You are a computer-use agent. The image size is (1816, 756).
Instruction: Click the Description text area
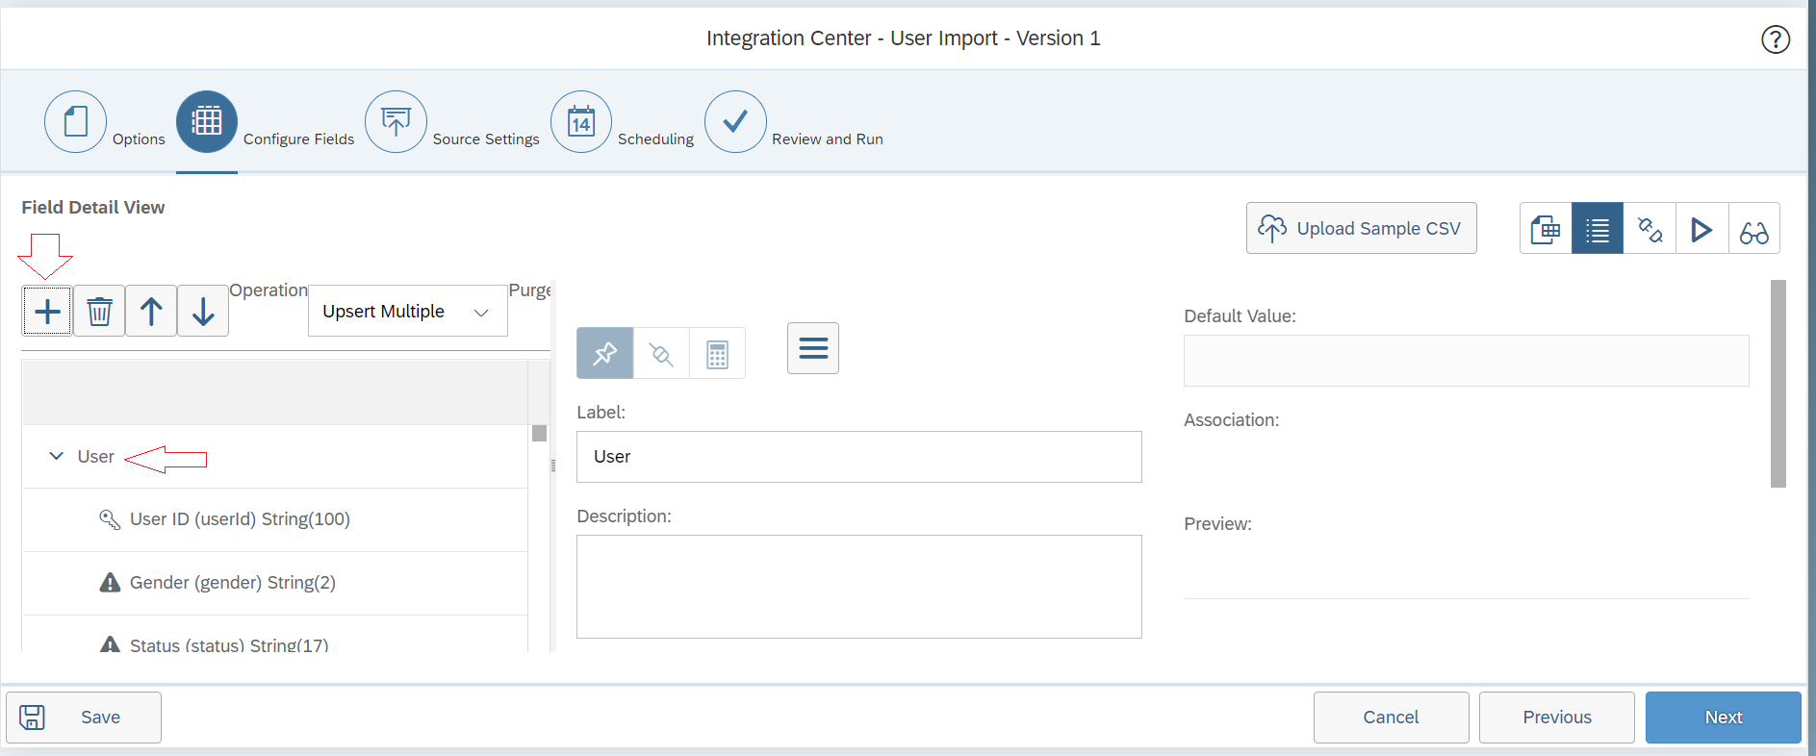(858, 587)
